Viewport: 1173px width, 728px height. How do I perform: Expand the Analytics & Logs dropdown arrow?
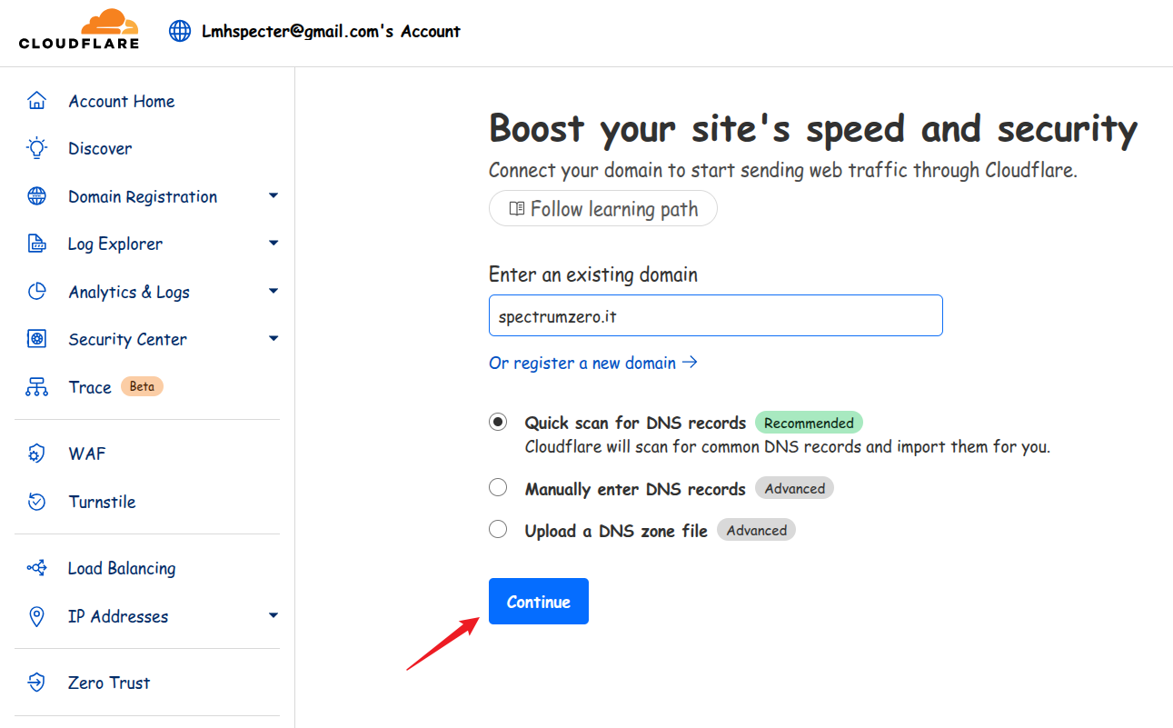click(273, 292)
